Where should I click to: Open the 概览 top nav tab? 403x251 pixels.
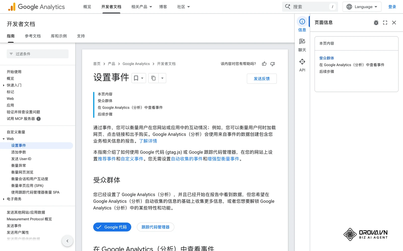[x=87, y=7]
